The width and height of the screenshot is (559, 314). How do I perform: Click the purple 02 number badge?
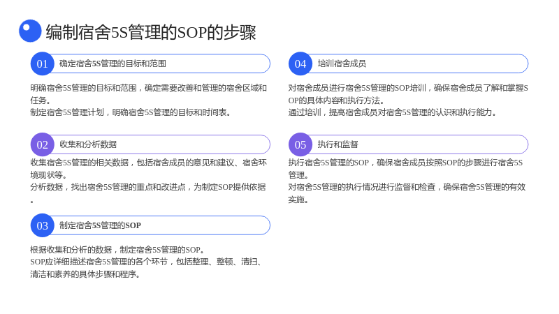coord(43,144)
